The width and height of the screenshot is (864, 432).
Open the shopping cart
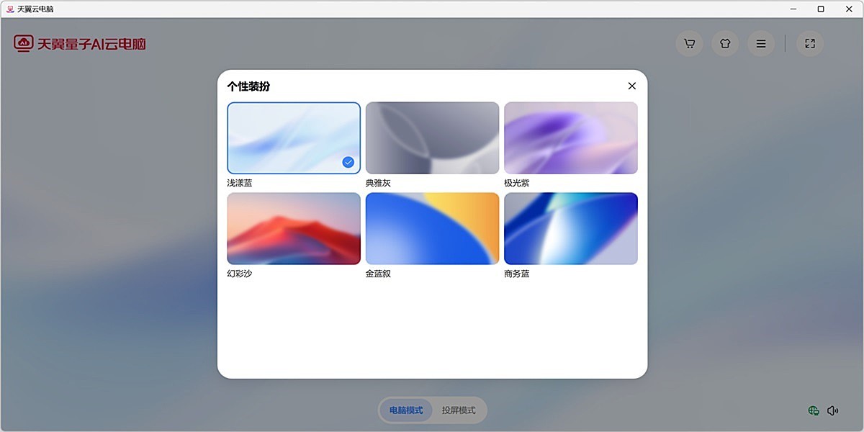pyautogui.click(x=688, y=43)
